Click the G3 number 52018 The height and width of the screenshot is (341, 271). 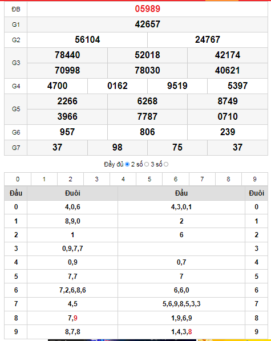tap(147, 55)
